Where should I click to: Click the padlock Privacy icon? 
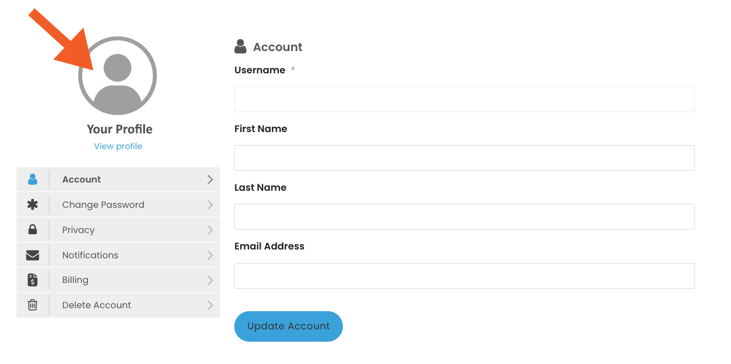pyautogui.click(x=32, y=230)
